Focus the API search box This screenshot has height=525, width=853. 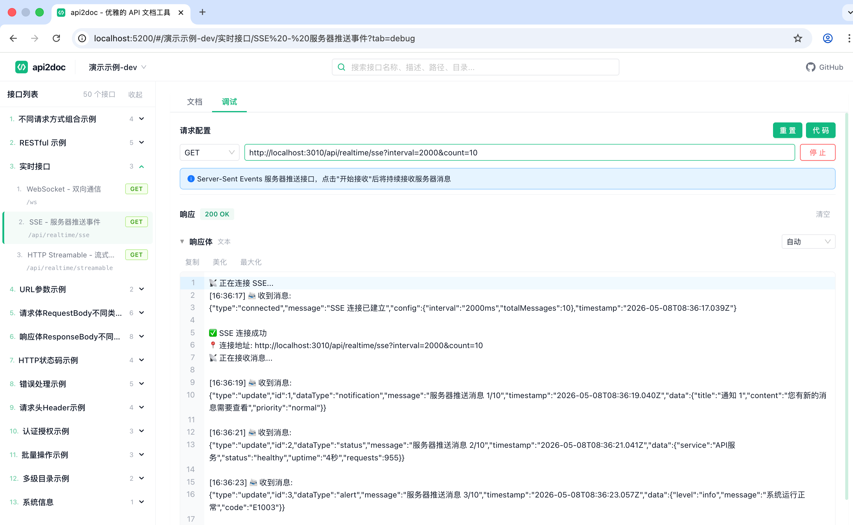tap(475, 67)
